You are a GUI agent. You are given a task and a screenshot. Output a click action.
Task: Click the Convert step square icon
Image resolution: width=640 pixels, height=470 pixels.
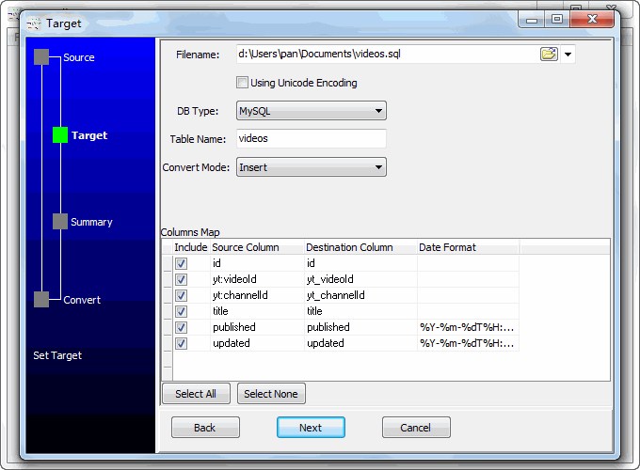(x=41, y=300)
